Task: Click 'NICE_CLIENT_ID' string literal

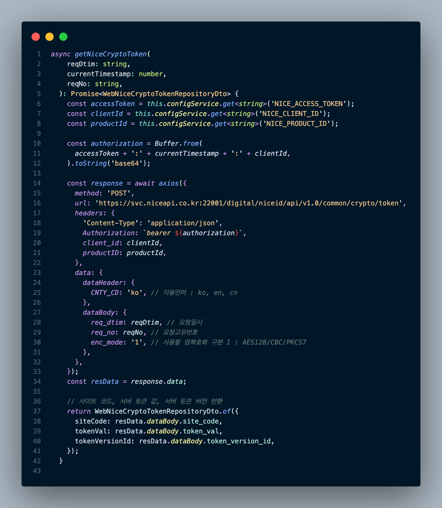Action: [x=290, y=114]
